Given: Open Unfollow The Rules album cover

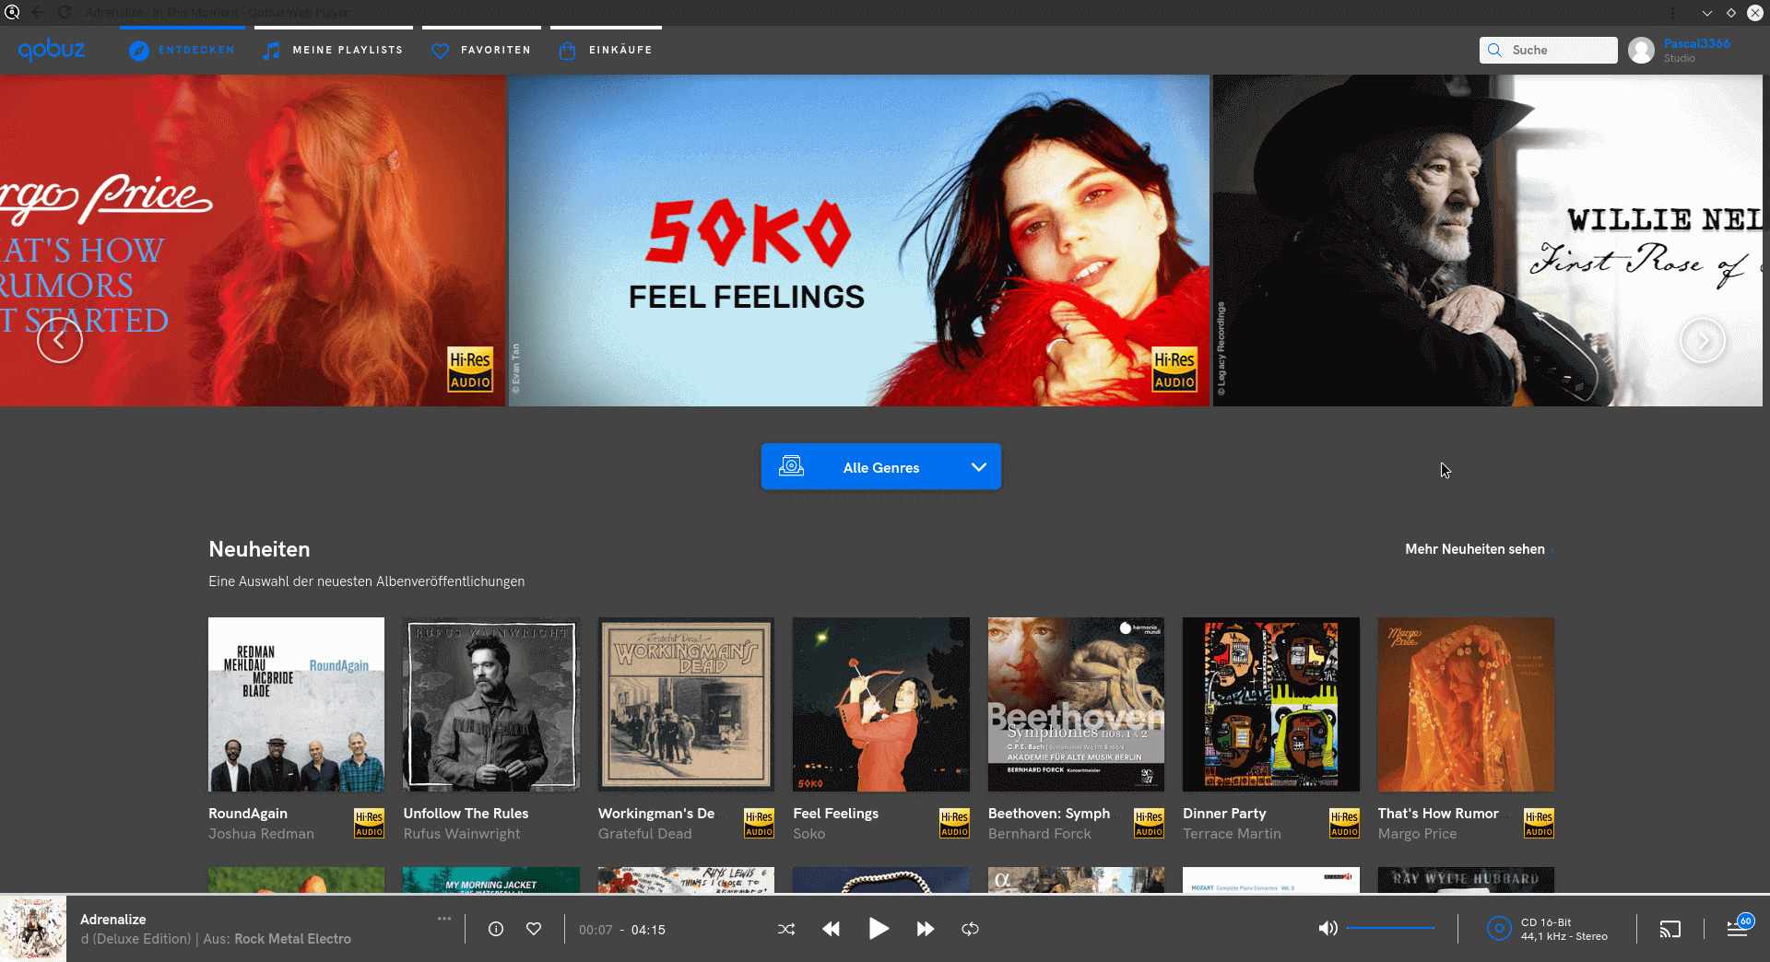Looking at the screenshot, I should point(491,704).
